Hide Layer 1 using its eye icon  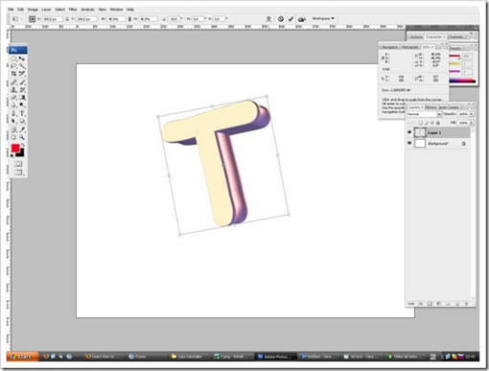tap(409, 132)
